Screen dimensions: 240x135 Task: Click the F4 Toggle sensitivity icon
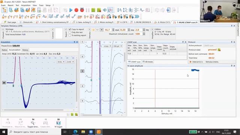[33, 123]
